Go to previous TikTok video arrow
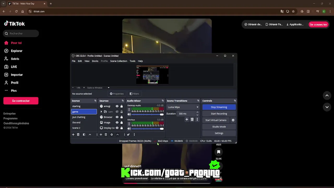 (327, 96)
